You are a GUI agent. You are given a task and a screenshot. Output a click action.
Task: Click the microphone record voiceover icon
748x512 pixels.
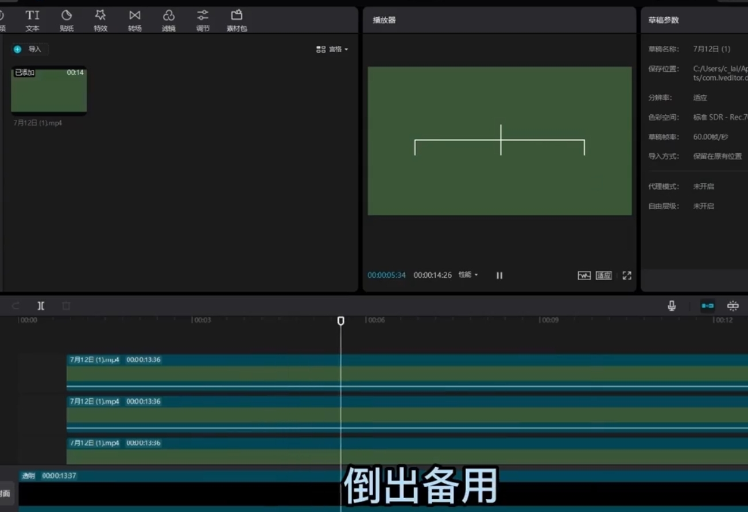click(x=672, y=306)
